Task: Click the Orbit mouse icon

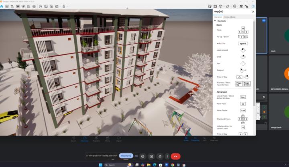Action: click(243, 57)
